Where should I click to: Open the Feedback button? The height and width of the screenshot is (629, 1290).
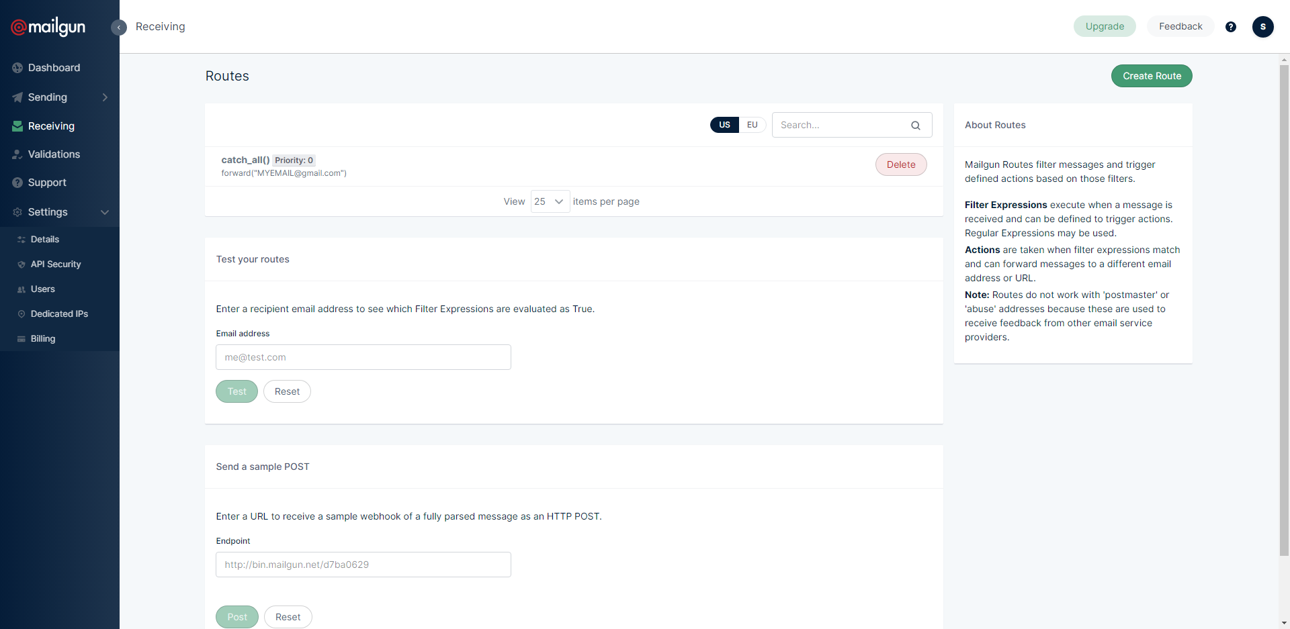[x=1180, y=26]
